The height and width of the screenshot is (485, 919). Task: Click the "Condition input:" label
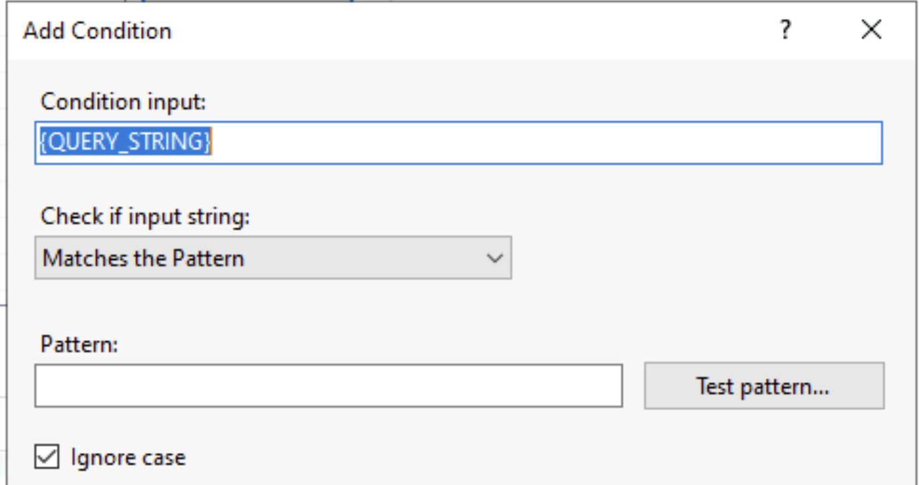pyautogui.click(x=124, y=102)
